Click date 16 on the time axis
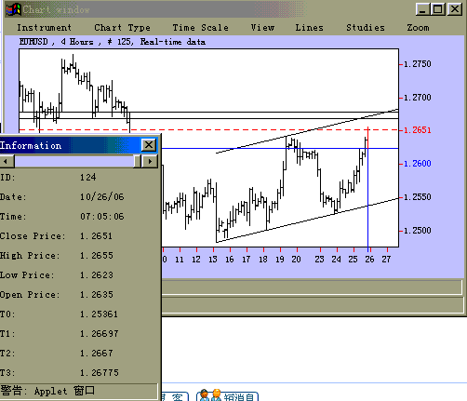Image resolution: width=467 pixels, height=401 pixels. pyautogui.click(x=230, y=260)
